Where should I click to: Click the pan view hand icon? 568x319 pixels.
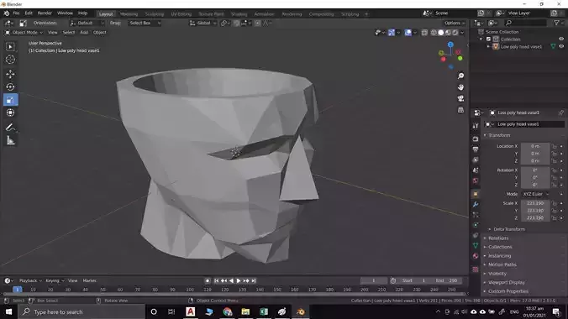[460, 87]
